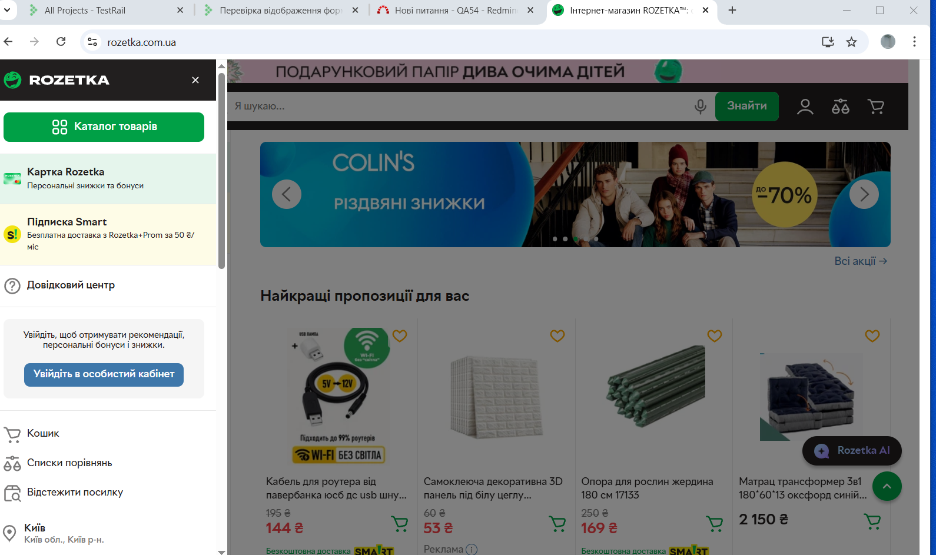This screenshot has width=936, height=555.
Task: Open Rozetka AI chat assistant
Action: point(852,451)
